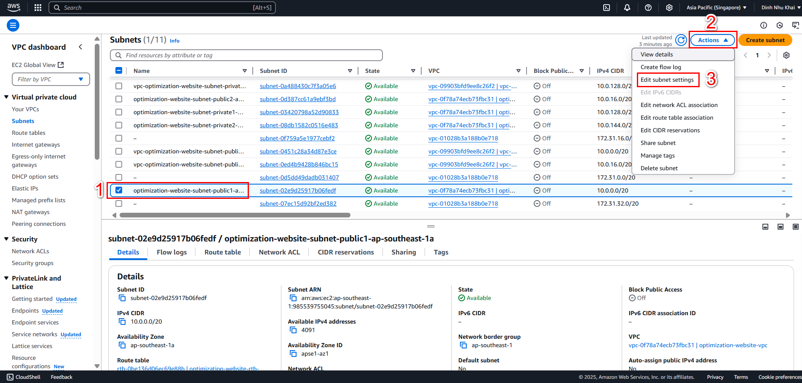
Task: Toggle the select-all subnets header checkbox
Action: coord(119,70)
